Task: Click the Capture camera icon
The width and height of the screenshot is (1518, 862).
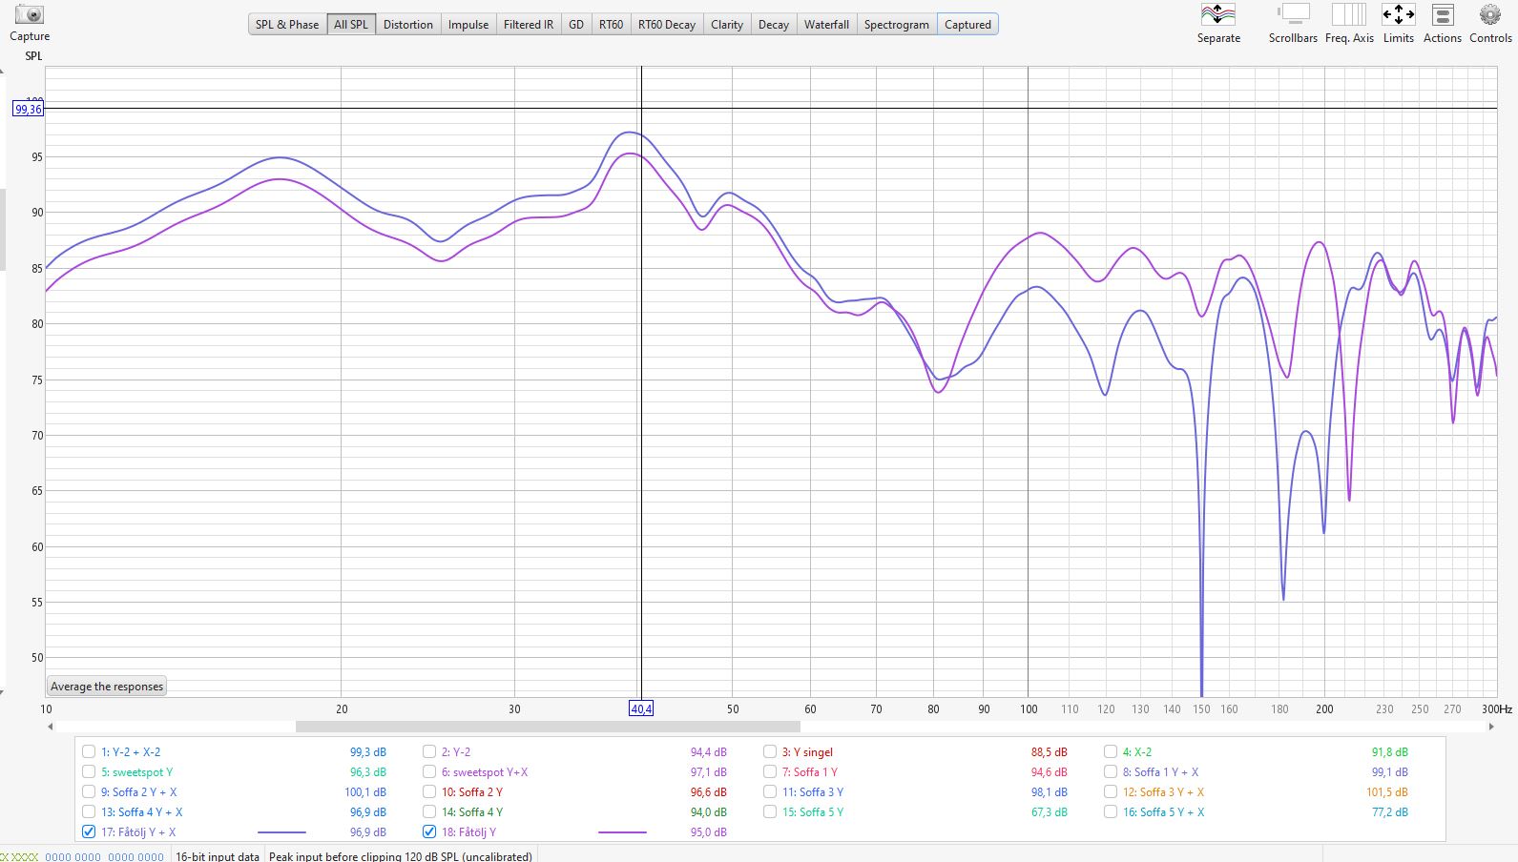Action: point(30,15)
